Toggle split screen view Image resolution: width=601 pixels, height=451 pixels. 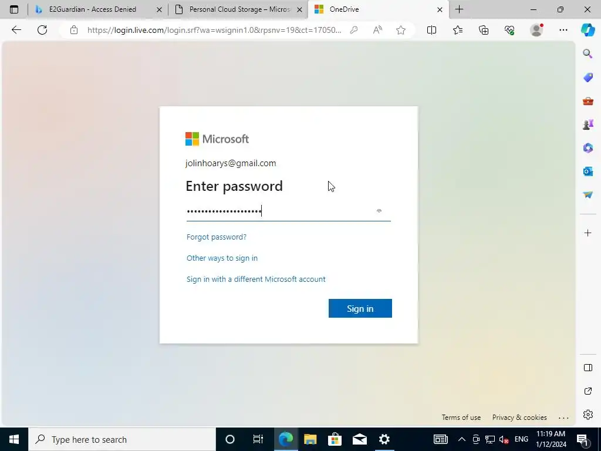pyautogui.click(x=431, y=30)
